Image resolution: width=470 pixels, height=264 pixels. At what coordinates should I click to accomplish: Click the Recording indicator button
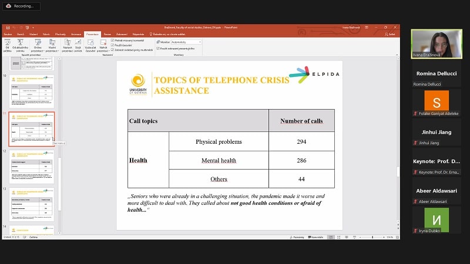point(21,6)
